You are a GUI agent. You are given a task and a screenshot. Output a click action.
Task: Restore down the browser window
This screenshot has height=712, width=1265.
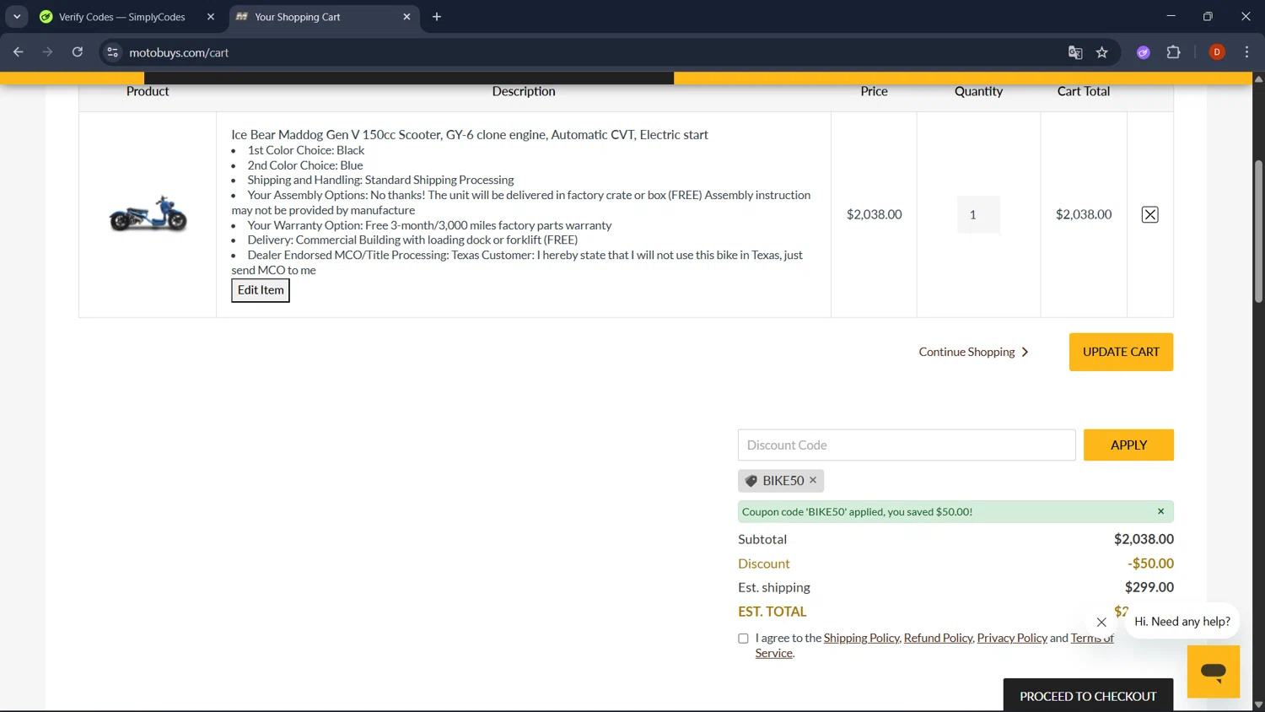(x=1208, y=17)
